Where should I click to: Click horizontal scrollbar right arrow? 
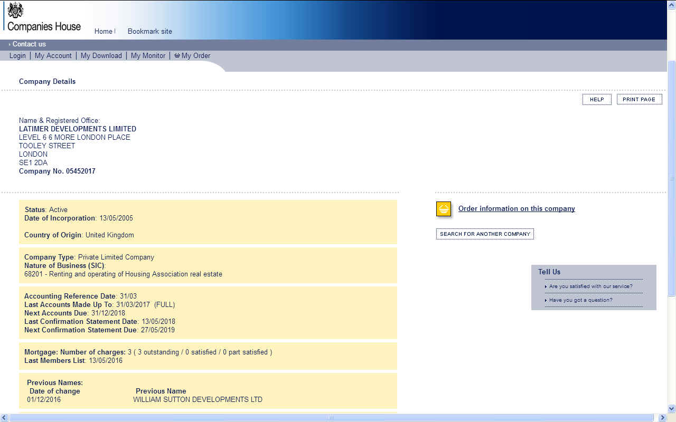pyautogui.click(x=663, y=418)
